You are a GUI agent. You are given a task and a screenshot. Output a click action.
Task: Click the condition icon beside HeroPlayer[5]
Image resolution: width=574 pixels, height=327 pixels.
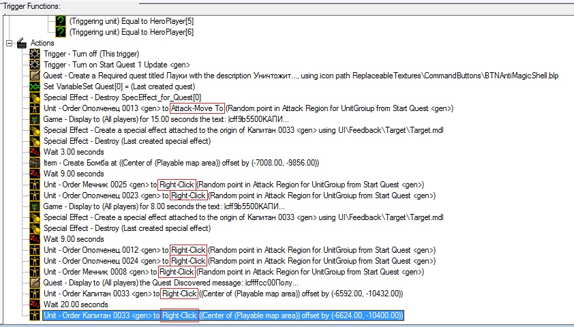coord(60,21)
